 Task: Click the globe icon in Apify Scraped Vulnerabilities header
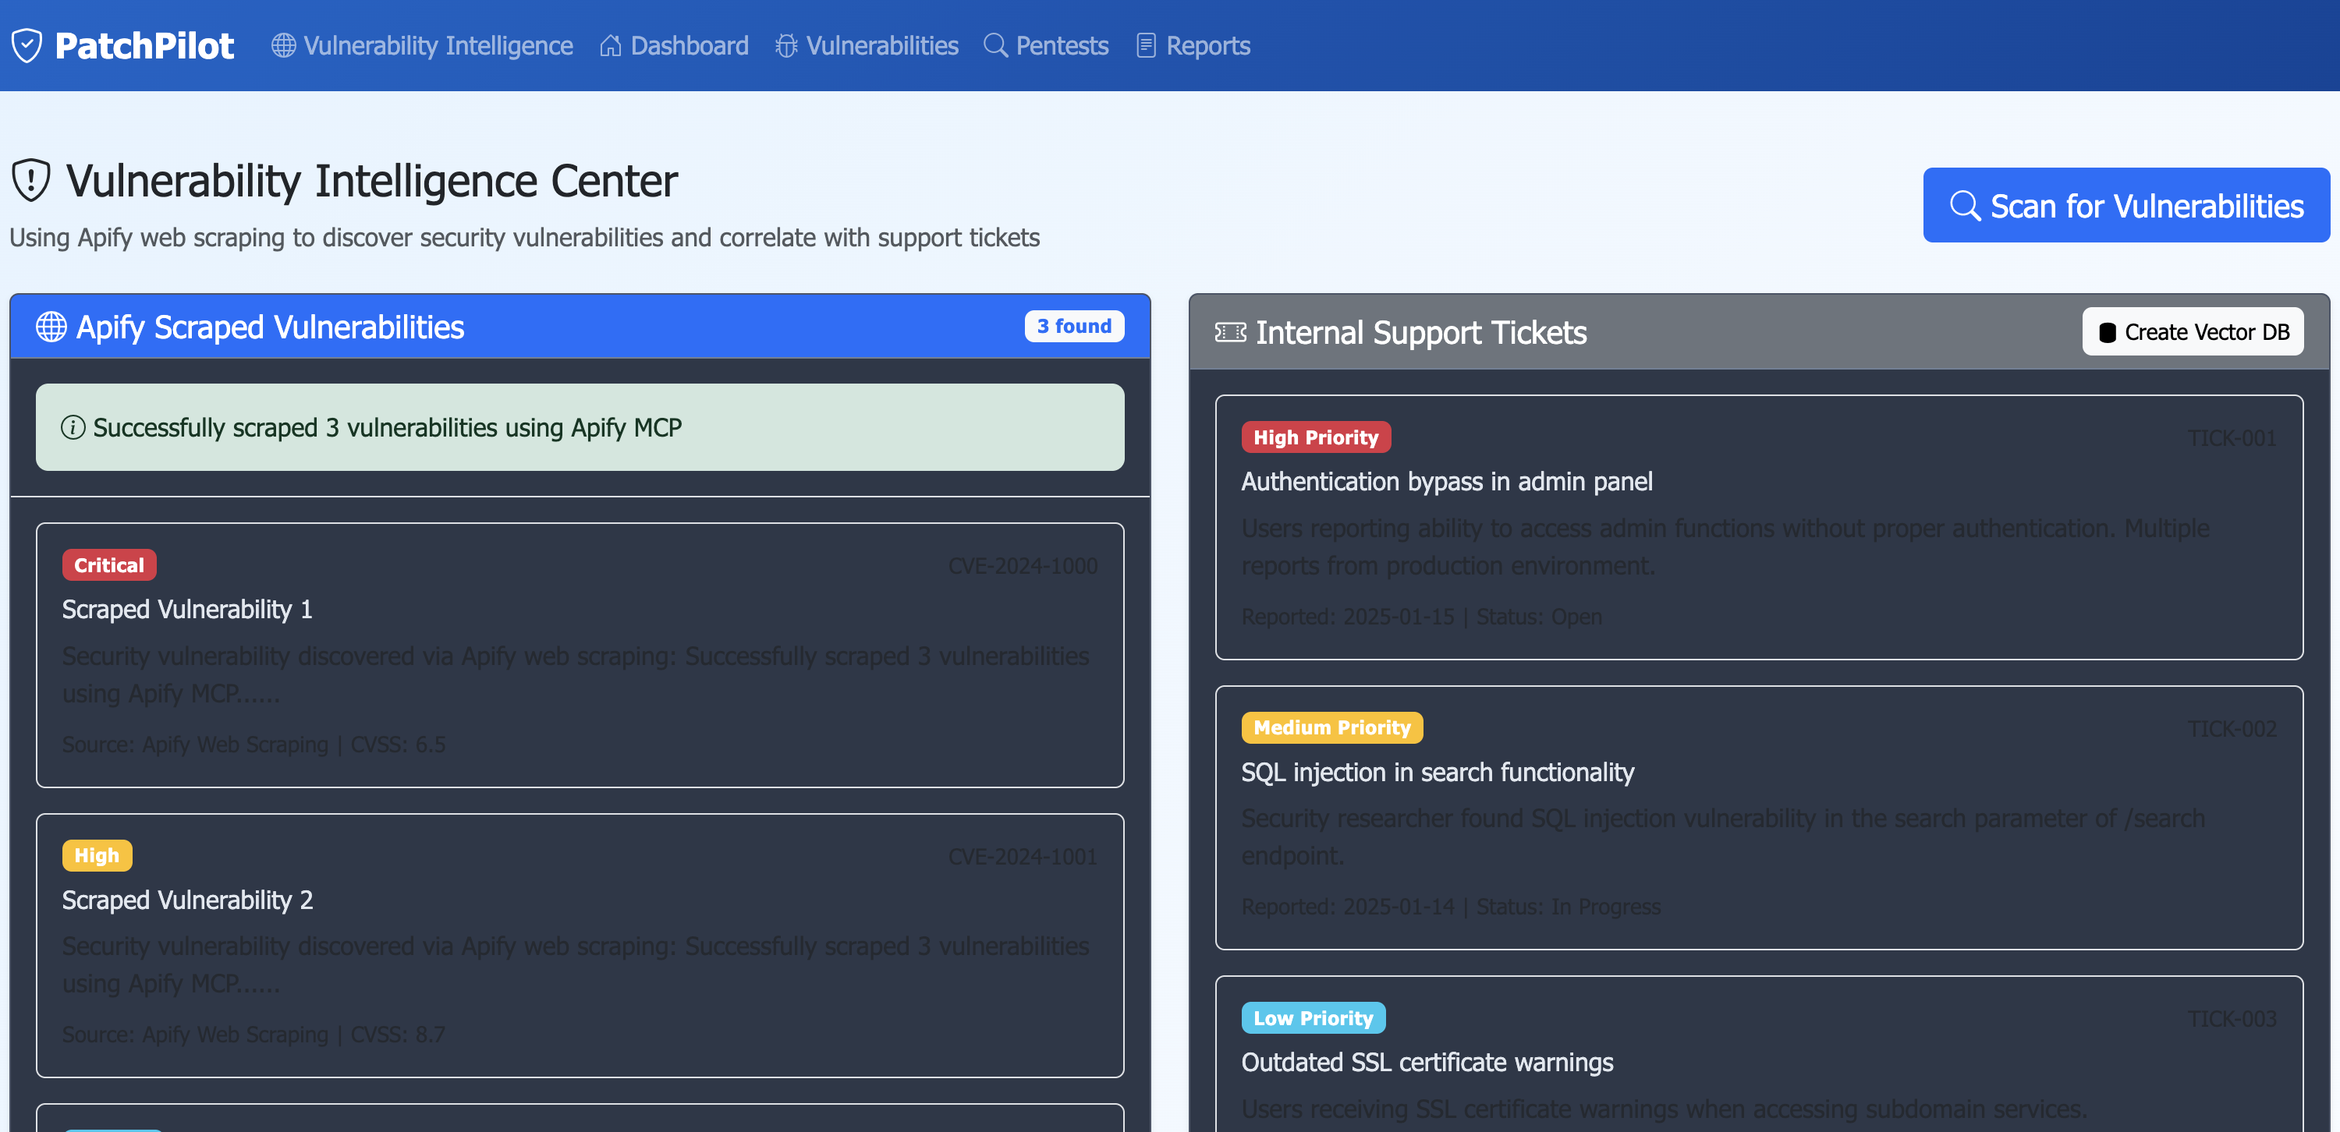pyautogui.click(x=51, y=327)
